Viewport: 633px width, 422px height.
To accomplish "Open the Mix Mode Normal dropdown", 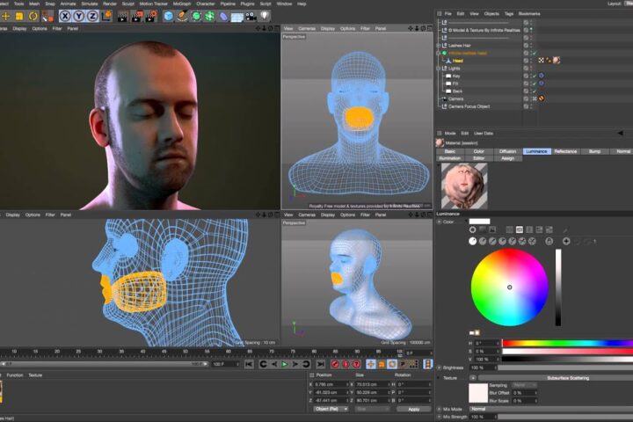I will tap(551, 409).
